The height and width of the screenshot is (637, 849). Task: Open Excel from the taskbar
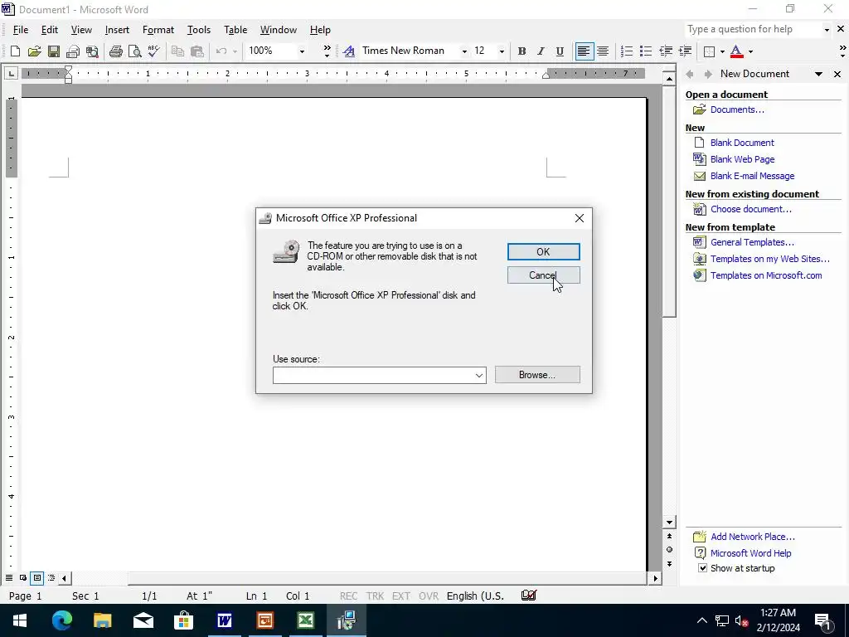[x=306, y=620]
